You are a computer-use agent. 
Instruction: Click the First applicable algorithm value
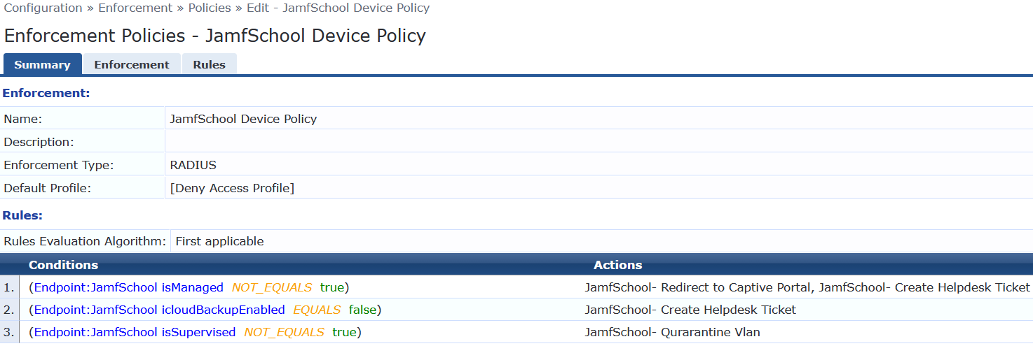point(219,241)
